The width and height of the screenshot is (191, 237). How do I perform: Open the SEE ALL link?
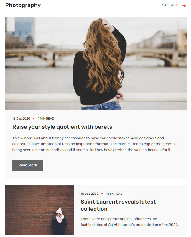tap(170, 5)
